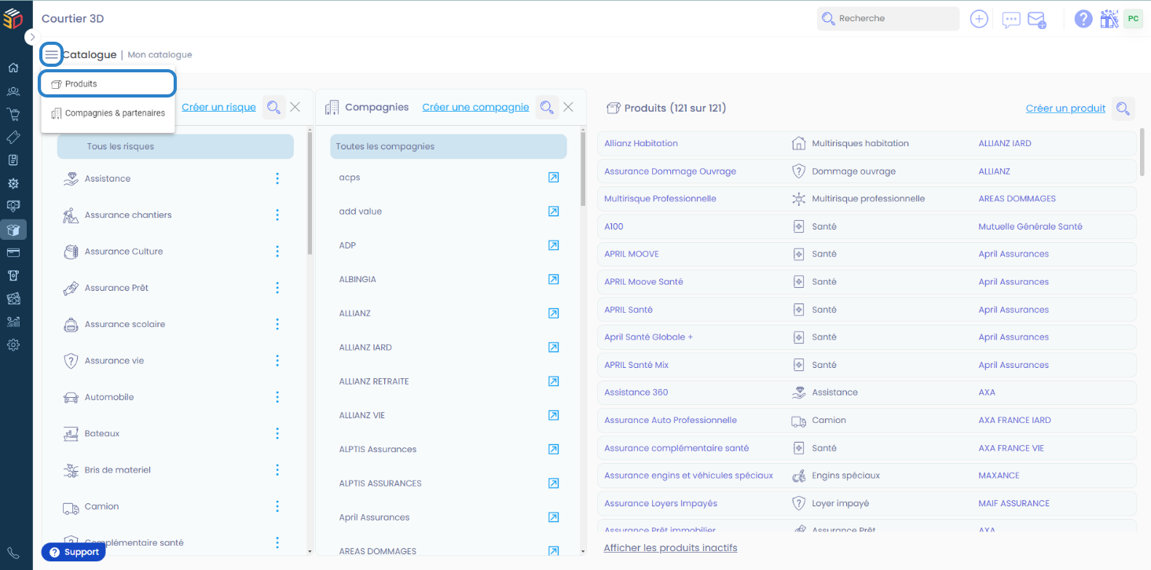Click Afficher les produits inactifs link
1151x570 pixels.
pos(671,548)
